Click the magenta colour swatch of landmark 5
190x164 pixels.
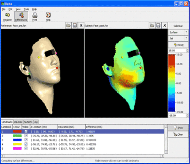click(x=17, y=149)
